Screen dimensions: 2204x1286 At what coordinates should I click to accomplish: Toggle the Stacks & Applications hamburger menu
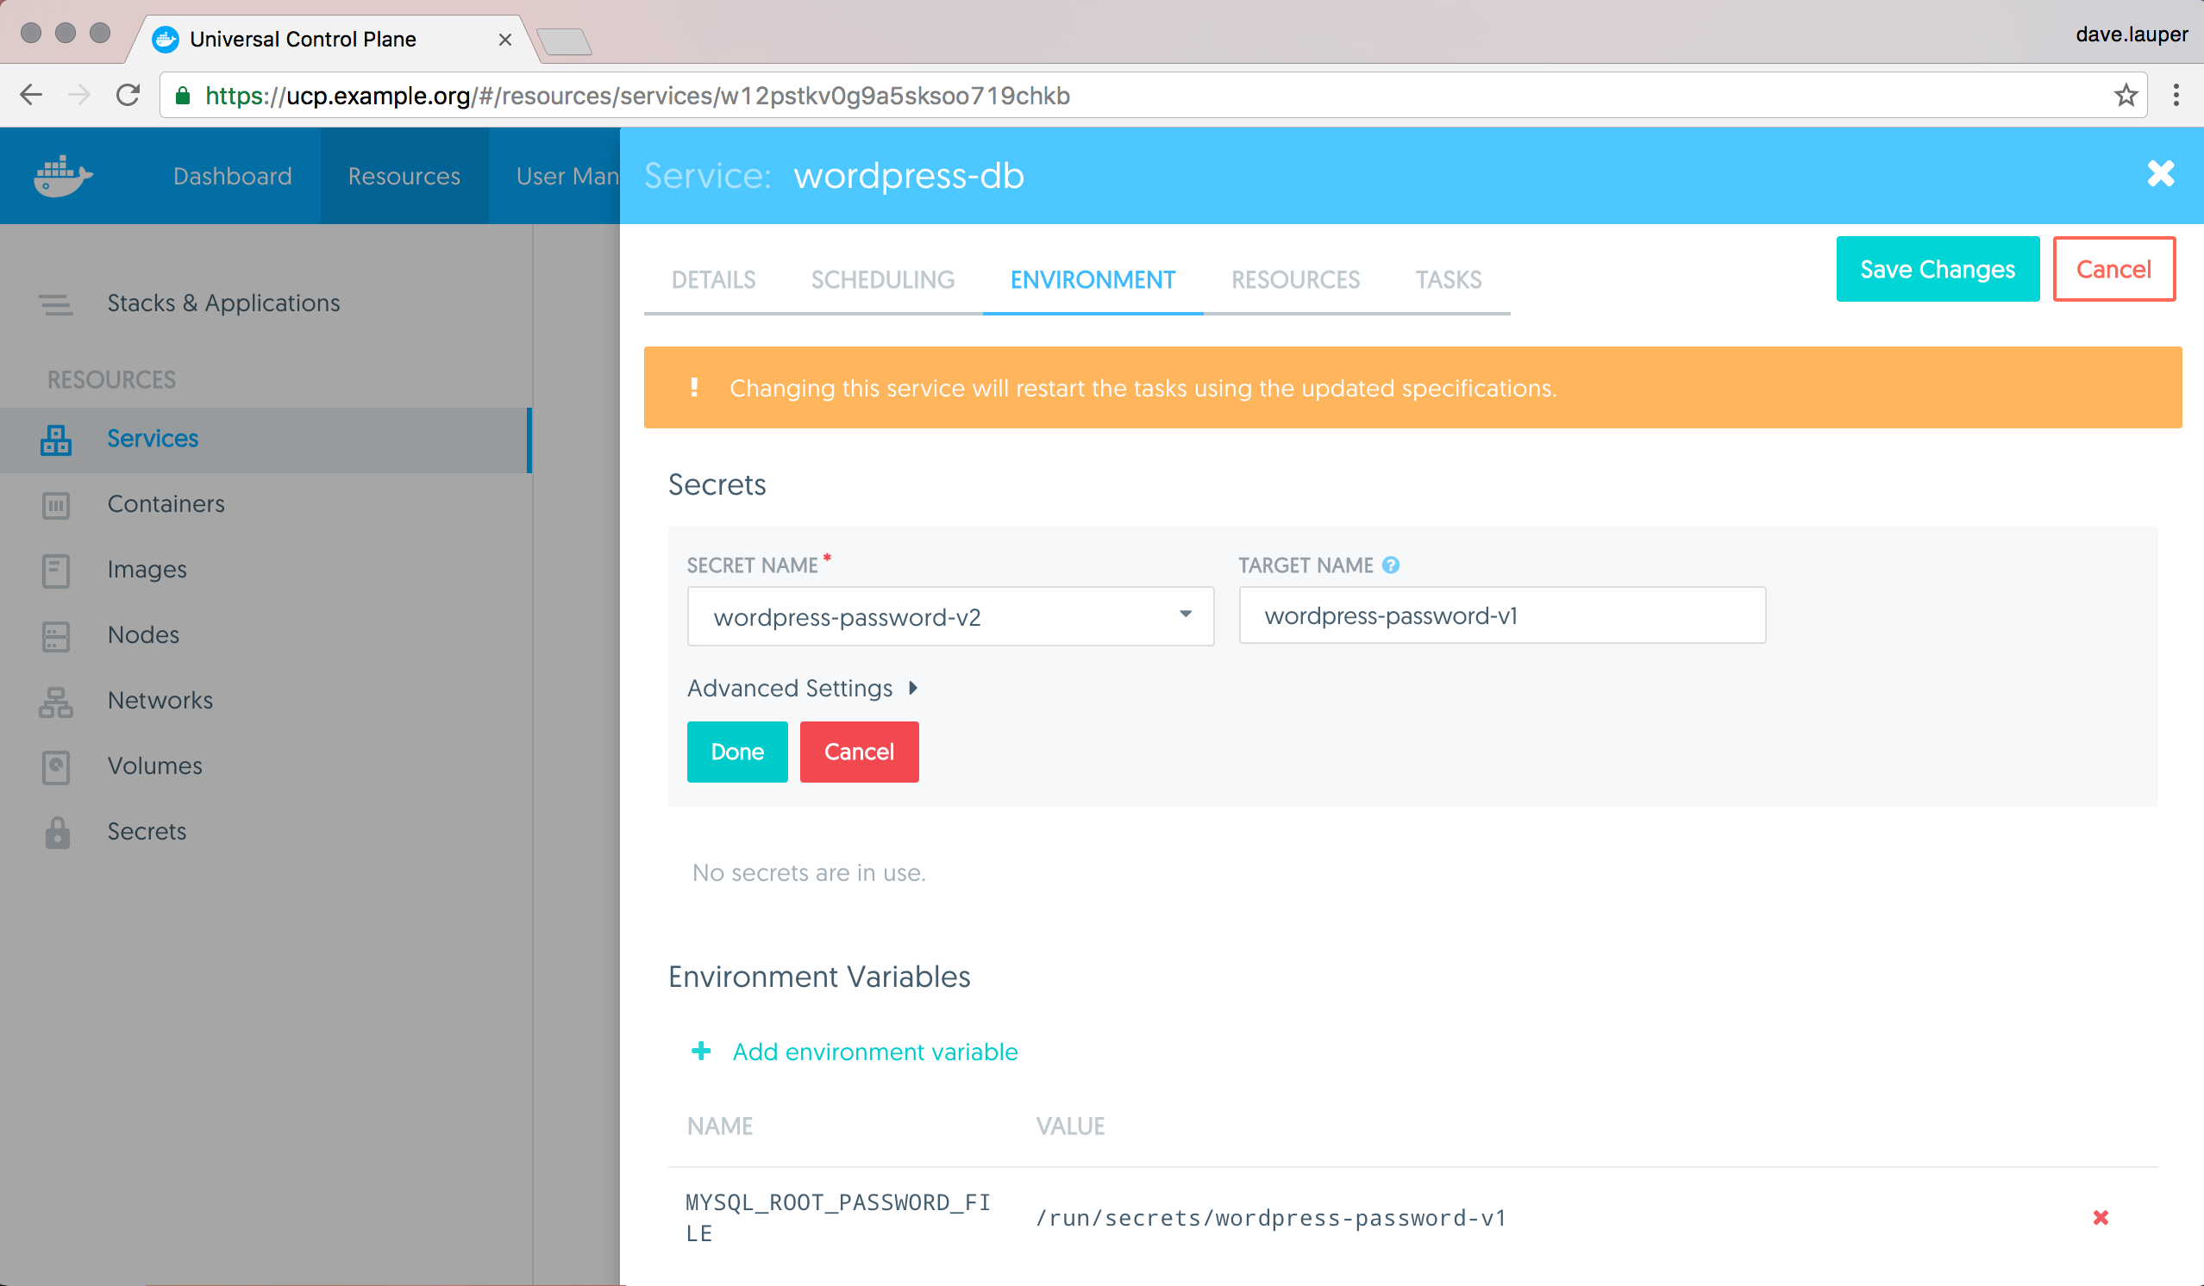56,304
